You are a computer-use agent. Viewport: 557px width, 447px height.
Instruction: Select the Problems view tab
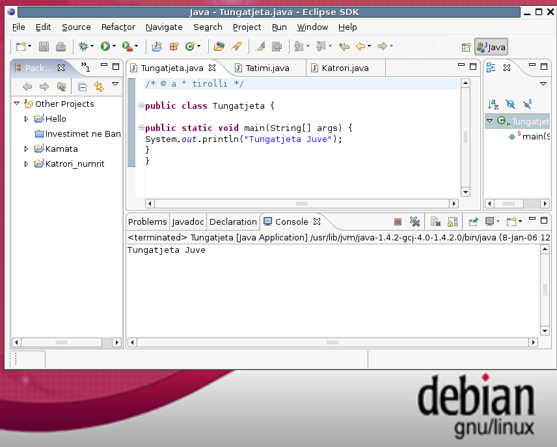pyautogui.click(x=148, y=222)
